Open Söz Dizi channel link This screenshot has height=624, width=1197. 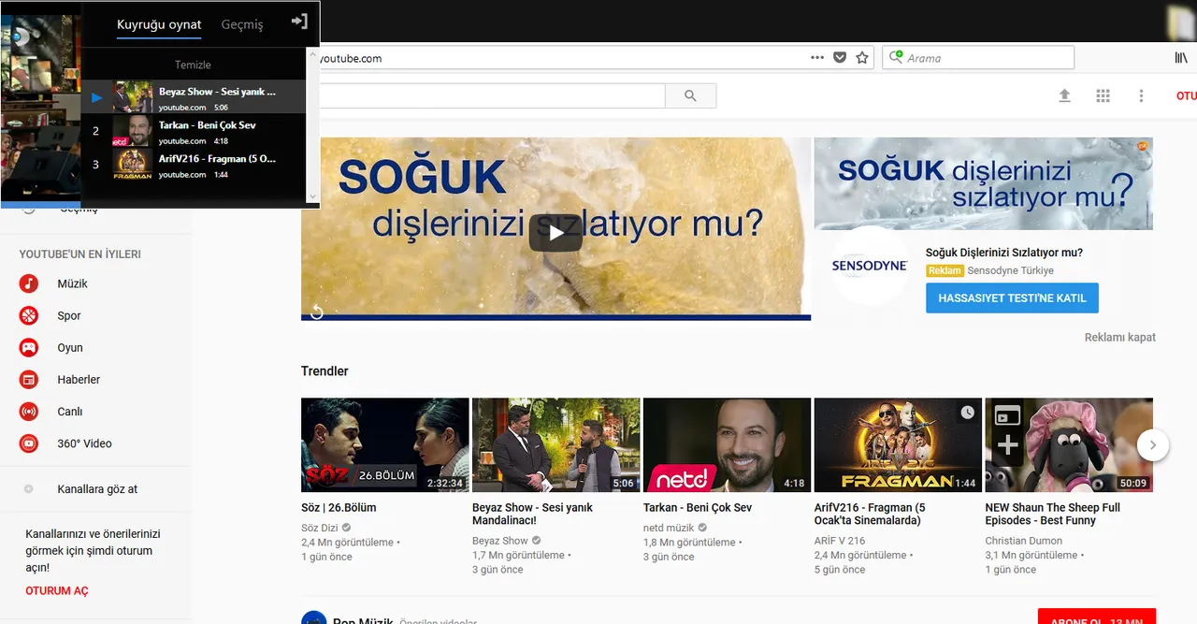coord(320,528)
